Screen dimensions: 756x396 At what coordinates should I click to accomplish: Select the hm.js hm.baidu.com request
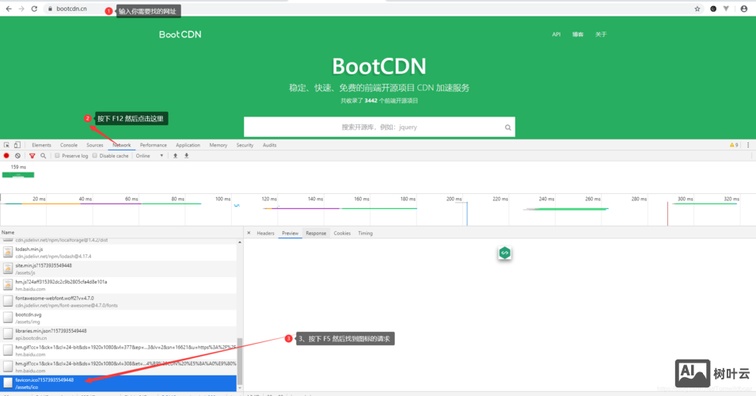click(x=119, y=286)
